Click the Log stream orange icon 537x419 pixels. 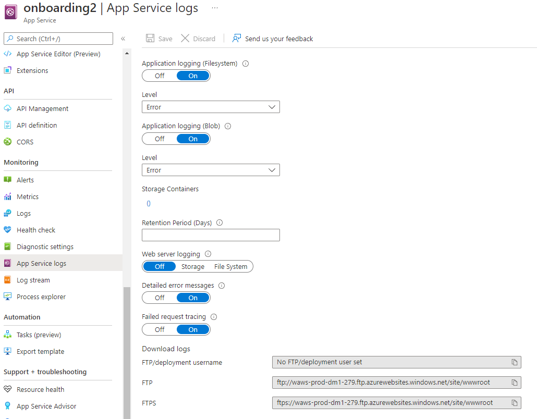click(x=7, y=280)
